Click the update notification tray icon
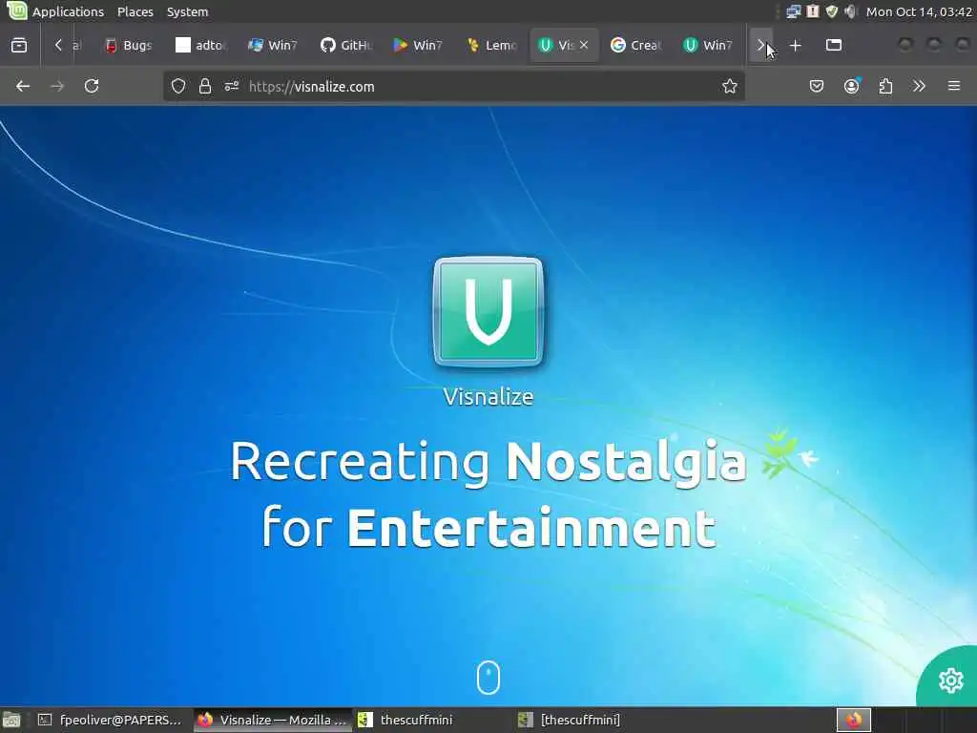This screenshot has height=733, width=977. coord(813,11)
